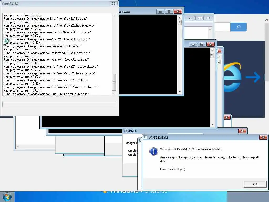Click left scroll arrow in bottom-left white window
Viewport: 269px width, 202px height.
pyautogui.click(x=18, y=147)
